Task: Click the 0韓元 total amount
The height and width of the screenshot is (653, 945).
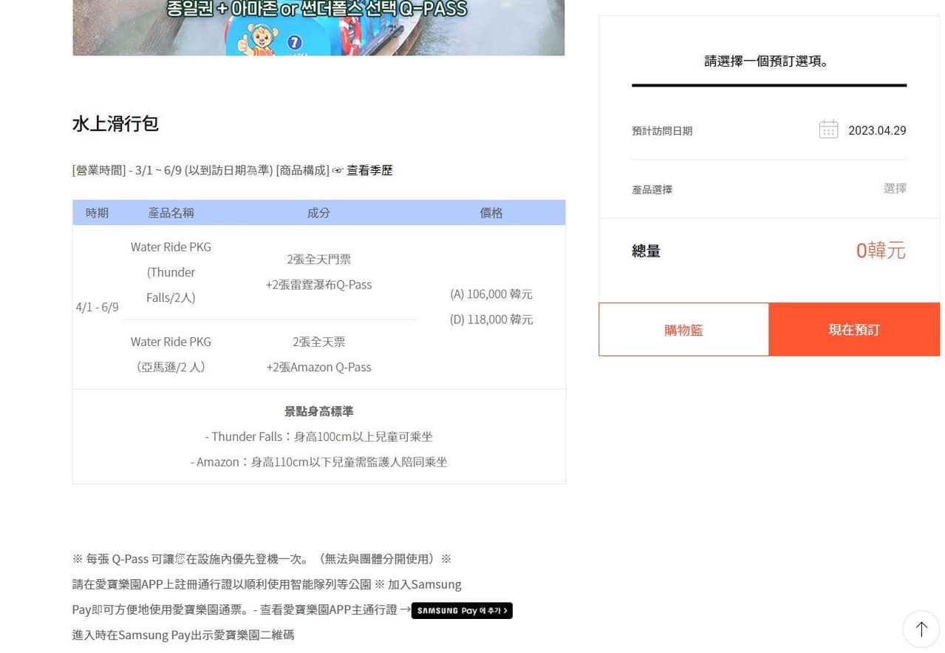Action: [881, 251]
